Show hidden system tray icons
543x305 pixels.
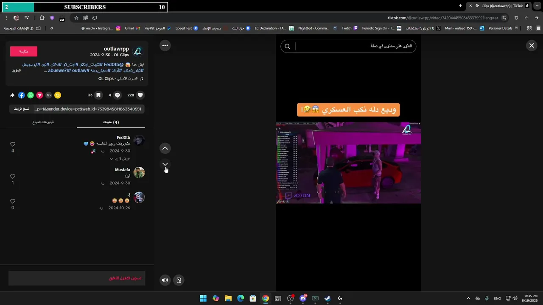click(x=468, y=298)
